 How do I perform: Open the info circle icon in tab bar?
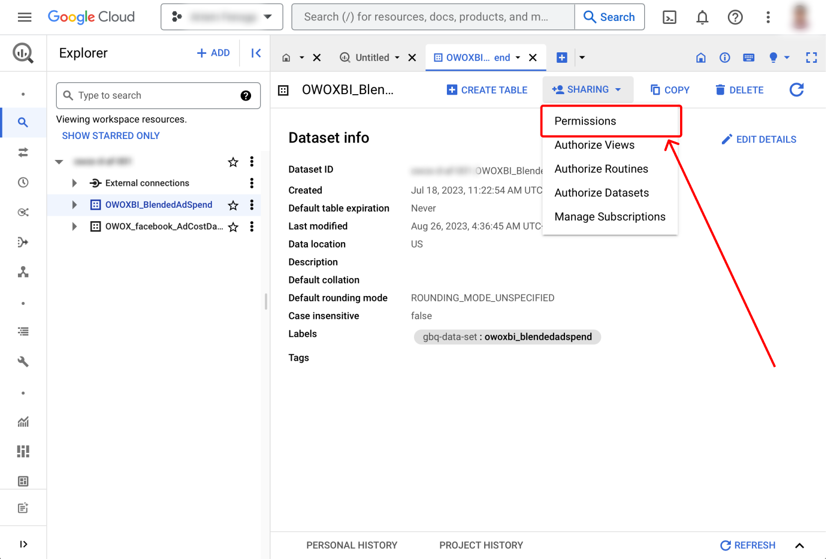(x=725, y=58)
